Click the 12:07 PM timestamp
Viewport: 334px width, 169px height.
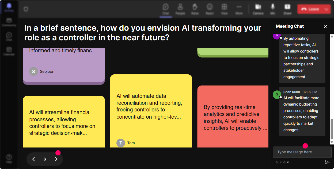(310, 92)
